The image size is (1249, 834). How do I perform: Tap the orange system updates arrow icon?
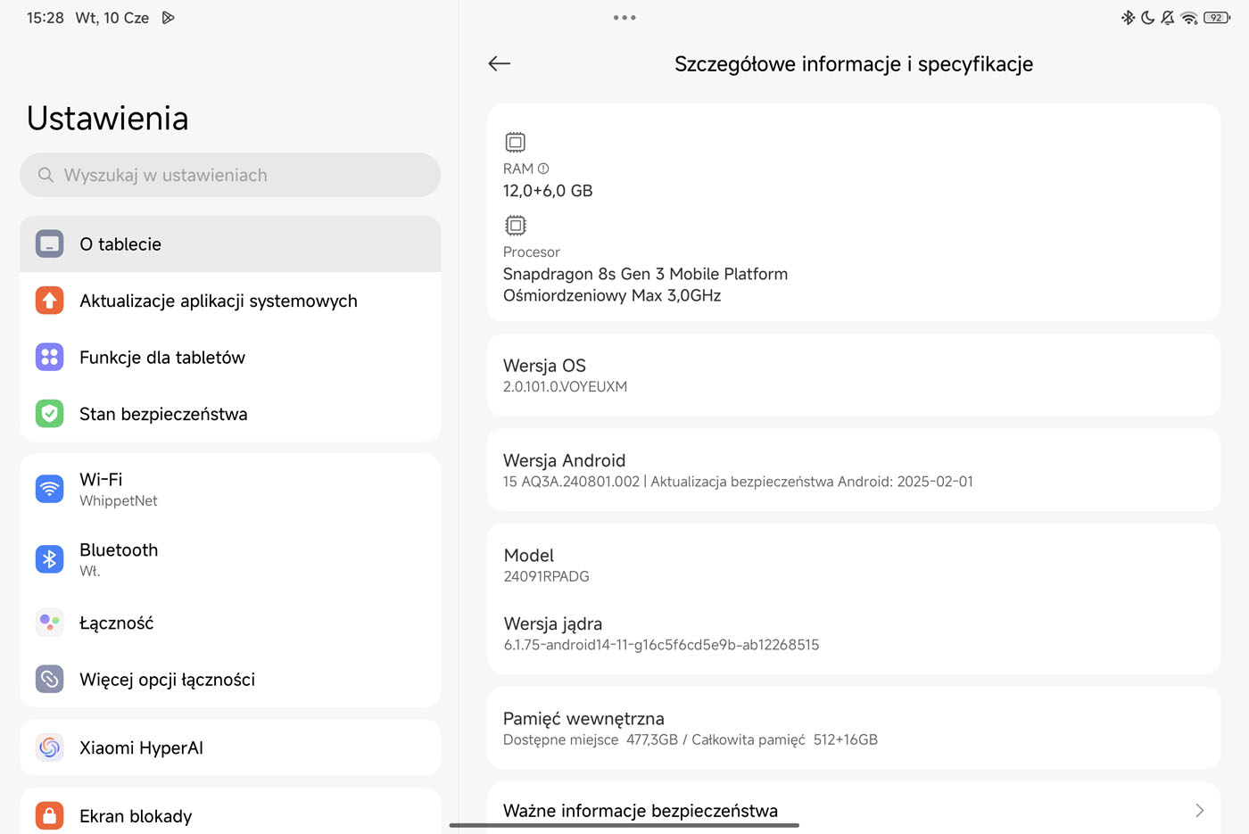50,301
